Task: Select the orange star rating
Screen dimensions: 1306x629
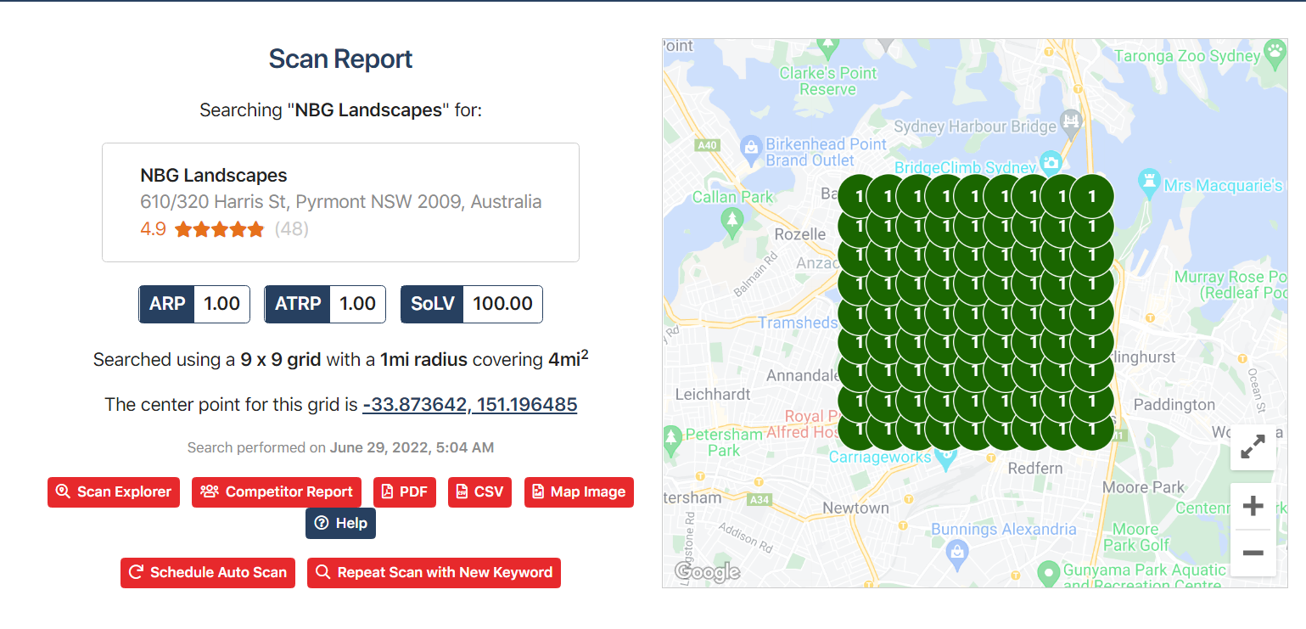Action: (220, 229)
